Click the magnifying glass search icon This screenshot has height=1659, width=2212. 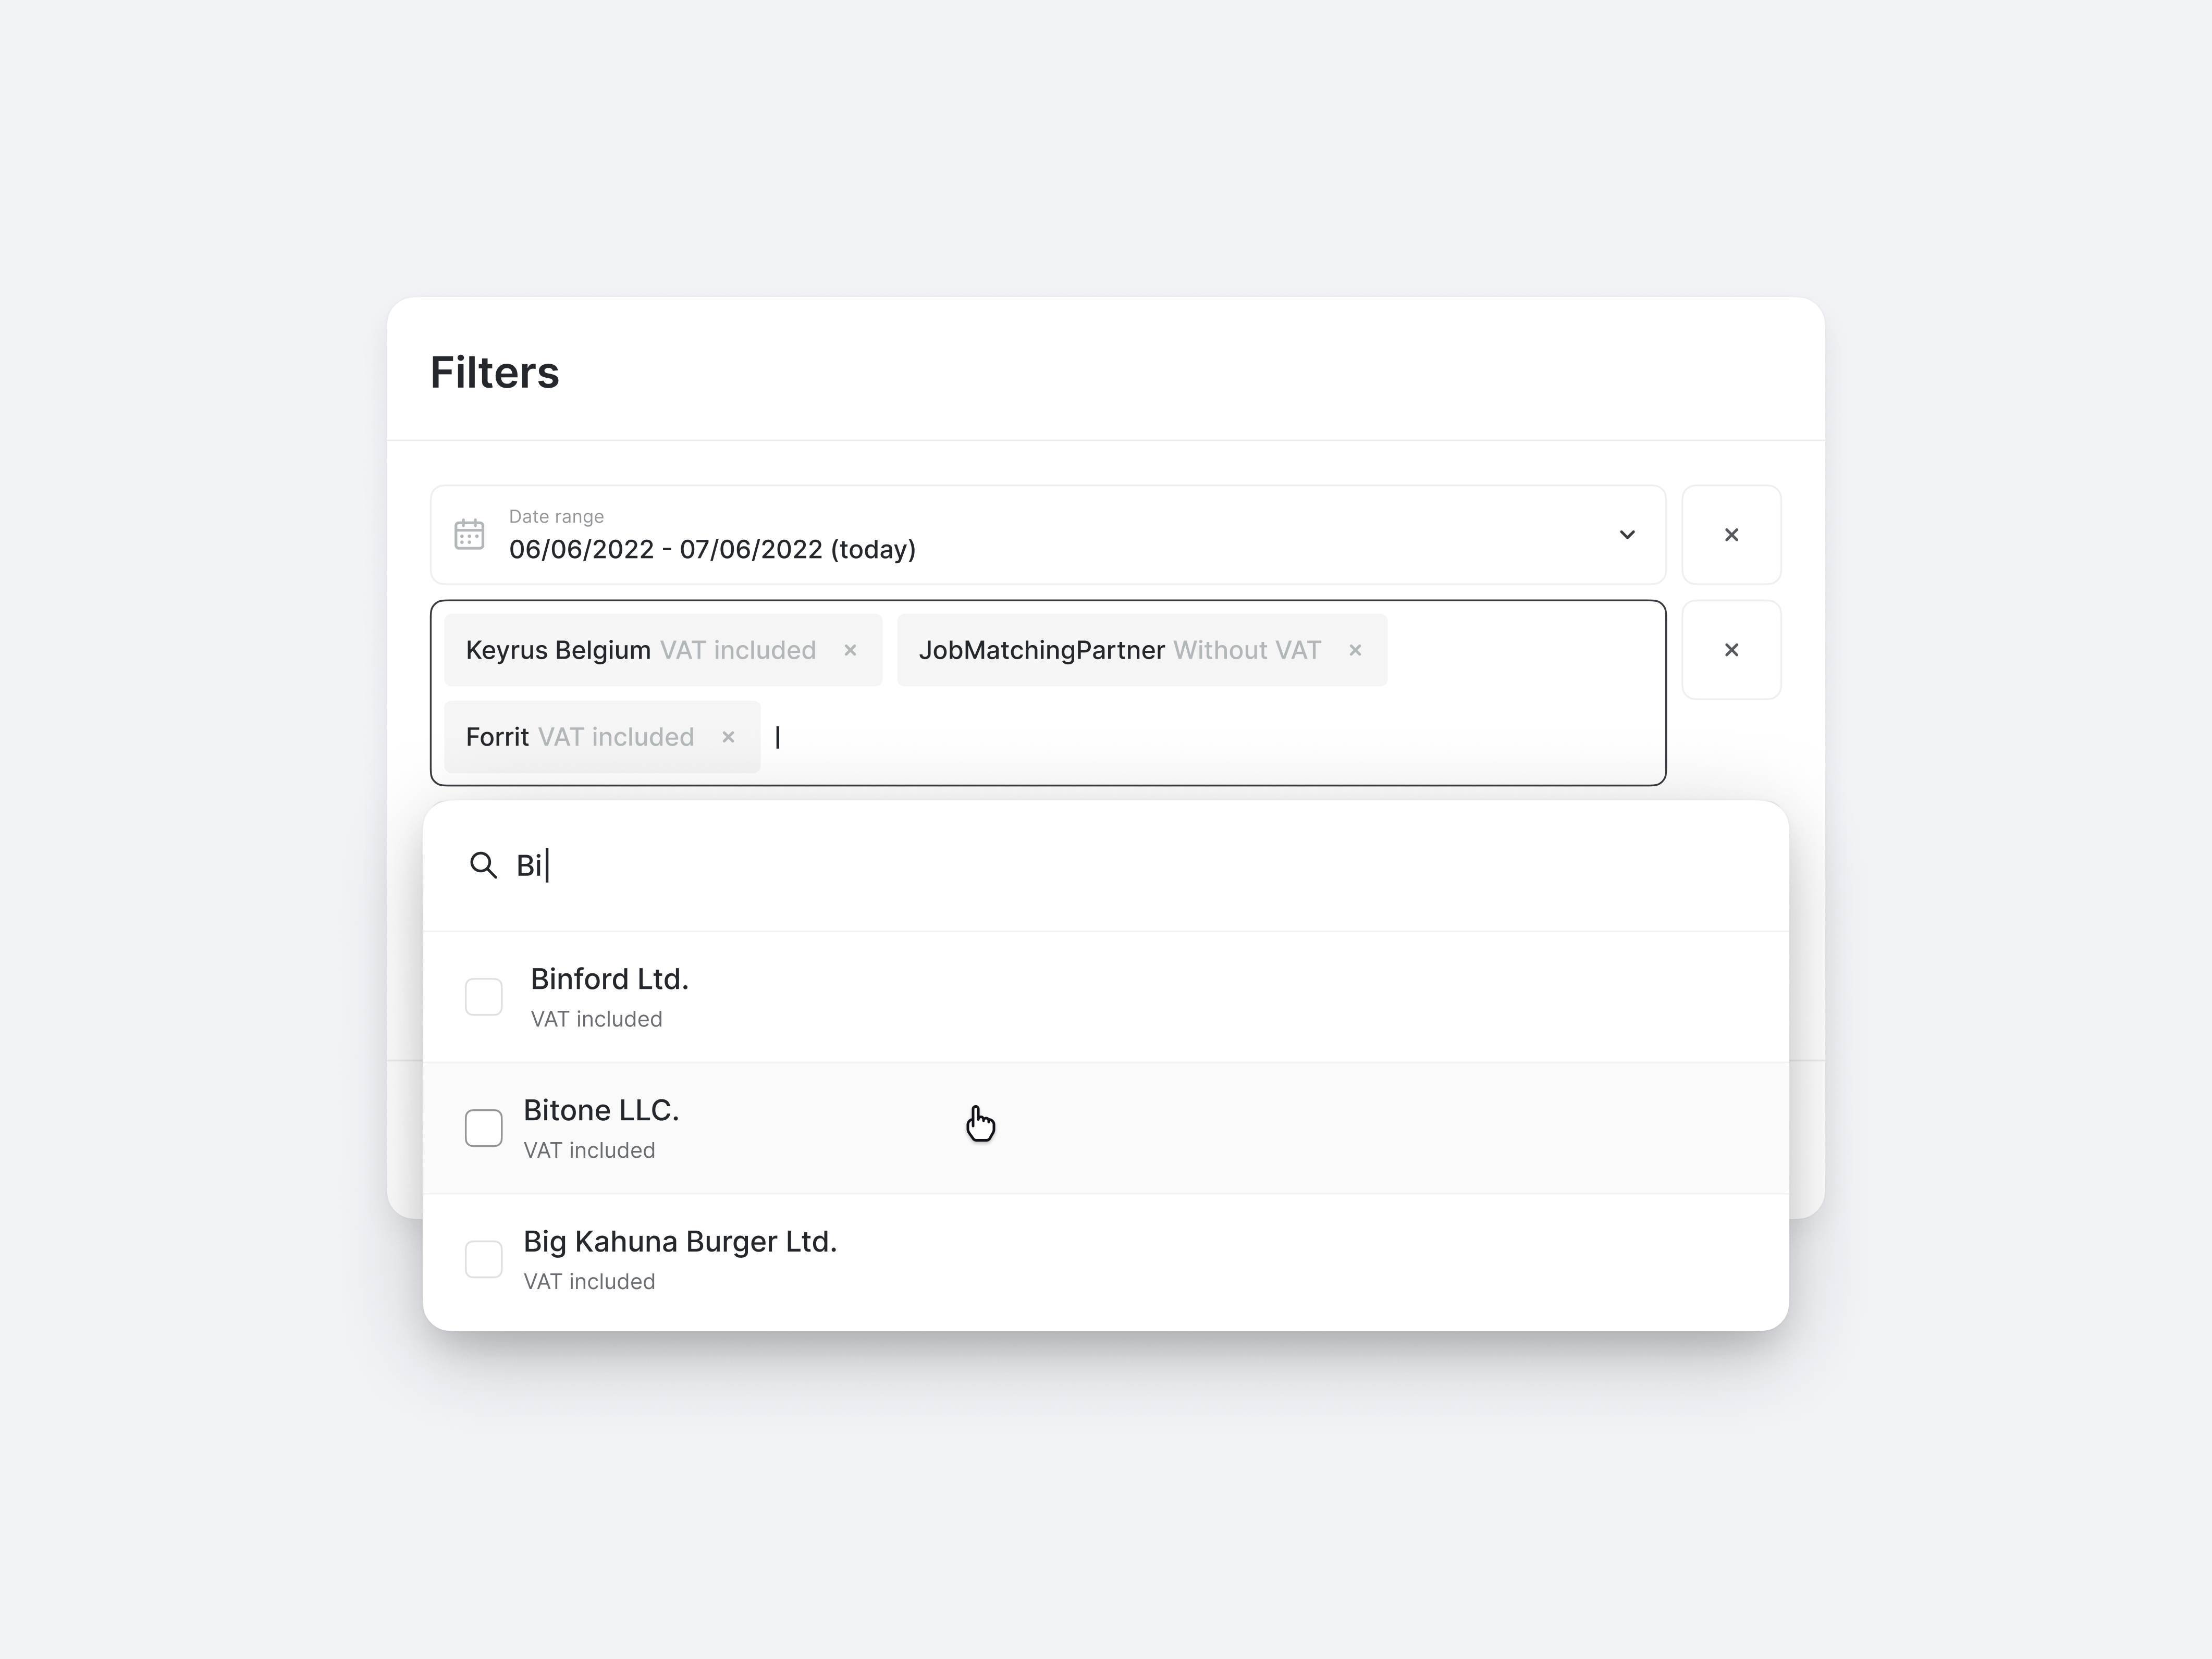484,865
